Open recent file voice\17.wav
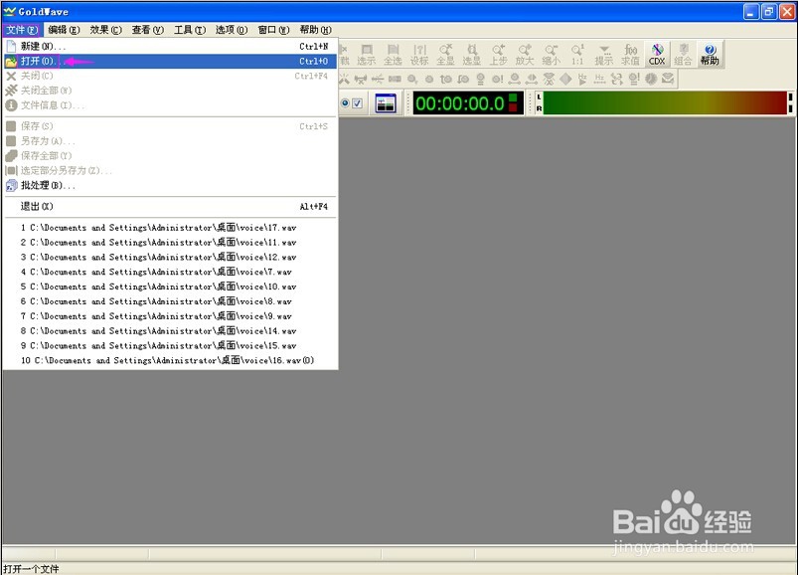The width and height of the screenshot is (798, 575). coord(170,228)
